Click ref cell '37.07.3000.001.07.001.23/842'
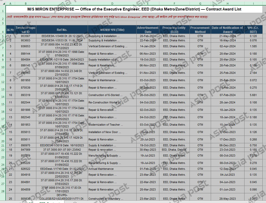 coord(62,150)
